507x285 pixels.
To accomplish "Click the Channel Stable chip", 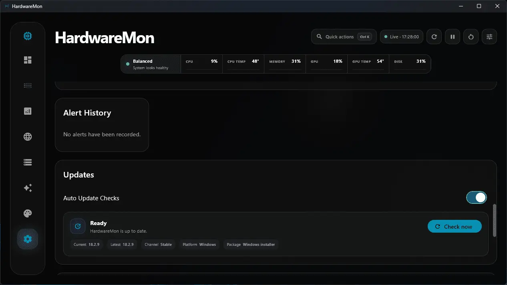I will click(x=158, y=244).
